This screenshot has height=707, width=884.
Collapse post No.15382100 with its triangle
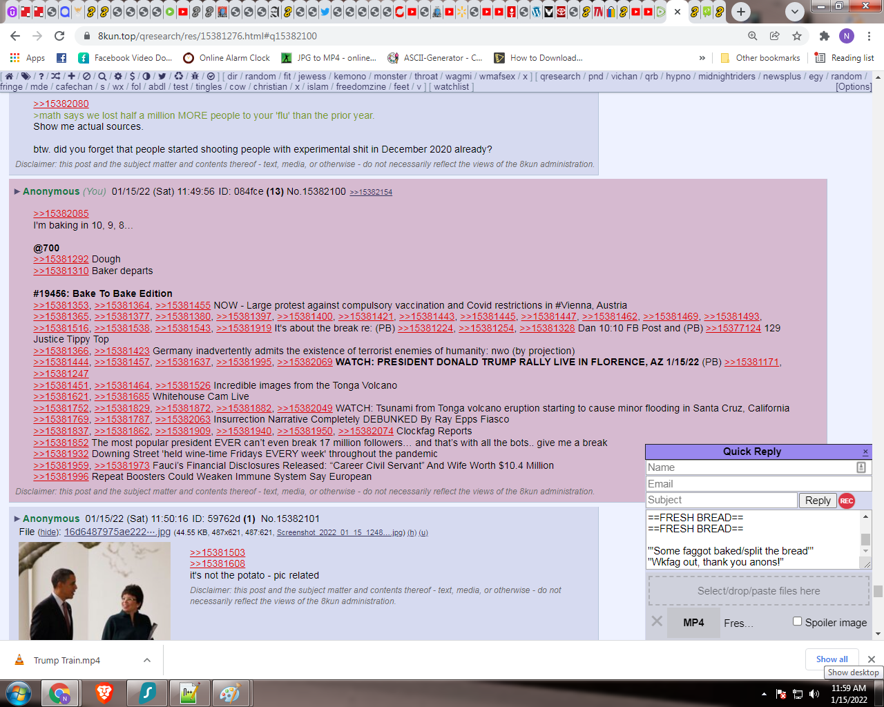point(17,191)
